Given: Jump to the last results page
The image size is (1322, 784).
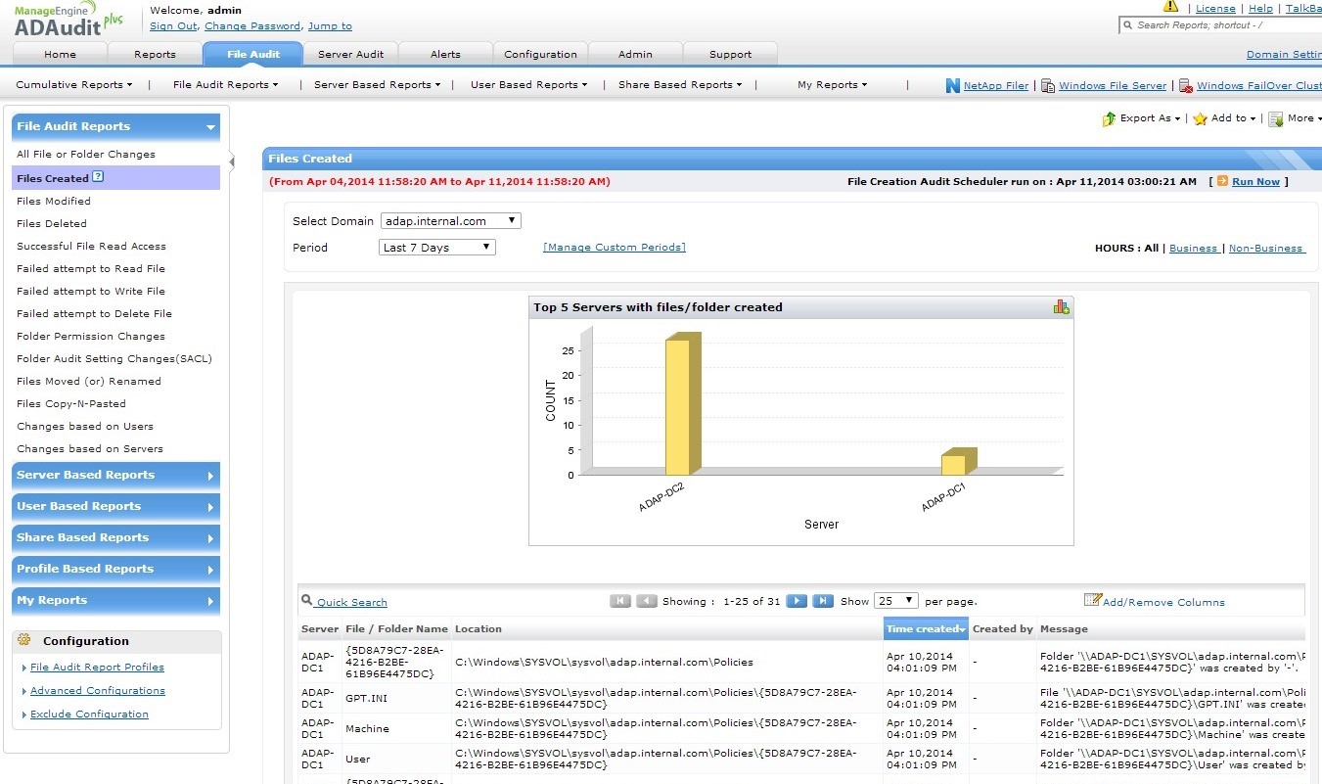Looking at the screenshot, I should tap(823, 601).
